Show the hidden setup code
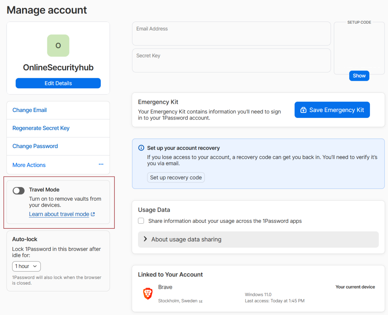This screenshot has width=388, height=315. (x=359, y=76)
